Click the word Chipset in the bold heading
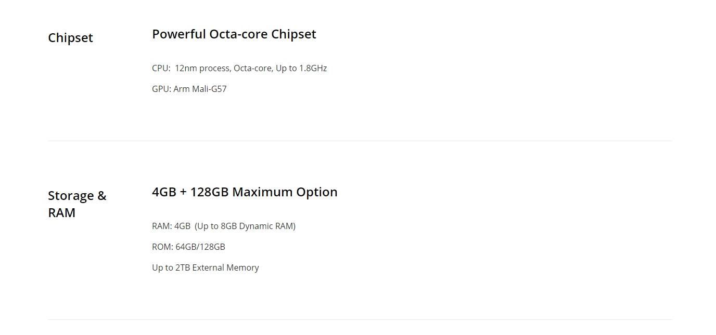This screenshot has height=335, width=716. coord(293,34)
